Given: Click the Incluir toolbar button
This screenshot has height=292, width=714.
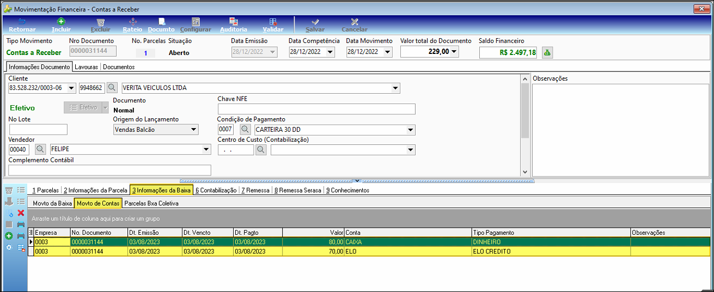Looking at the screenshot, I should tap(61, 25).
